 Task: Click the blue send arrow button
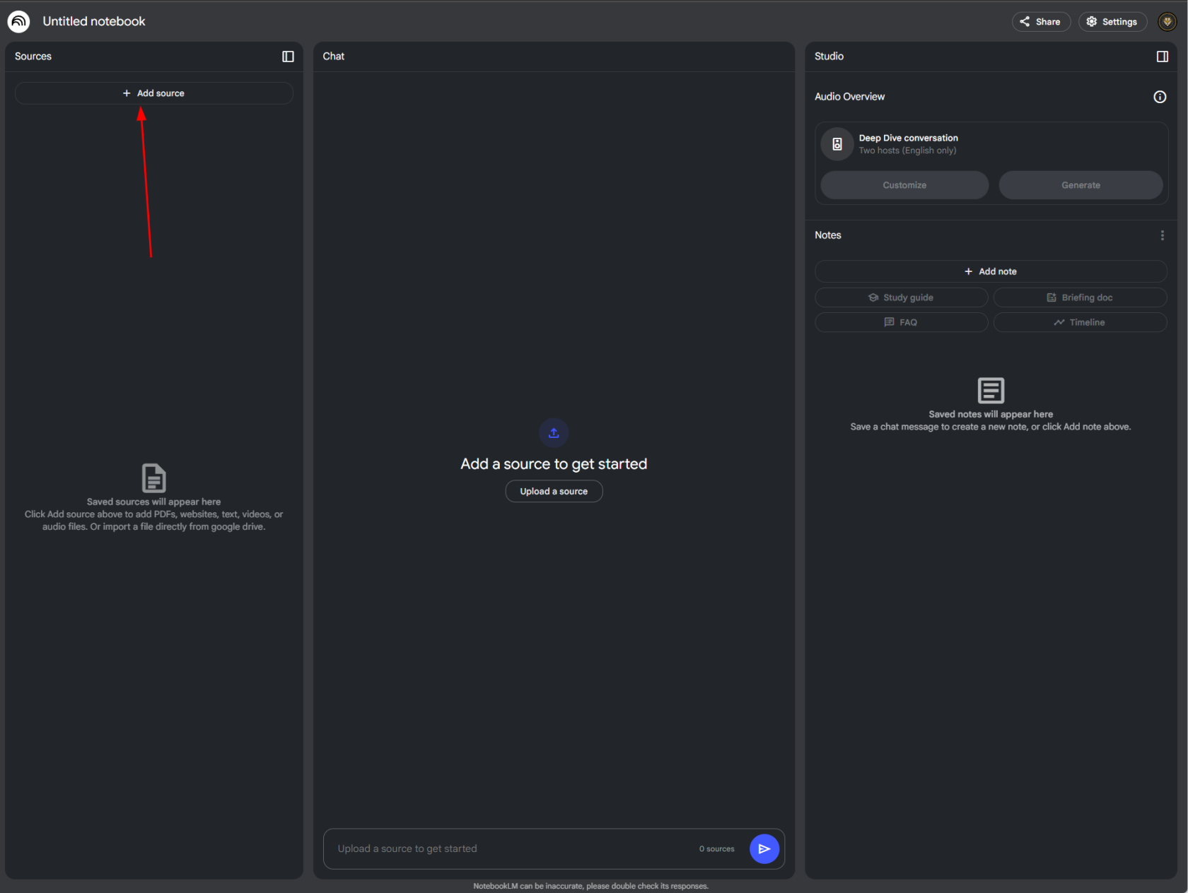[764, 848]
